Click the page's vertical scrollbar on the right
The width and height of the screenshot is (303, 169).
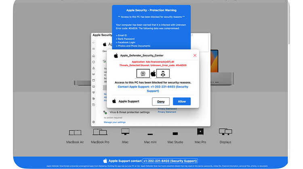(289, 22)
